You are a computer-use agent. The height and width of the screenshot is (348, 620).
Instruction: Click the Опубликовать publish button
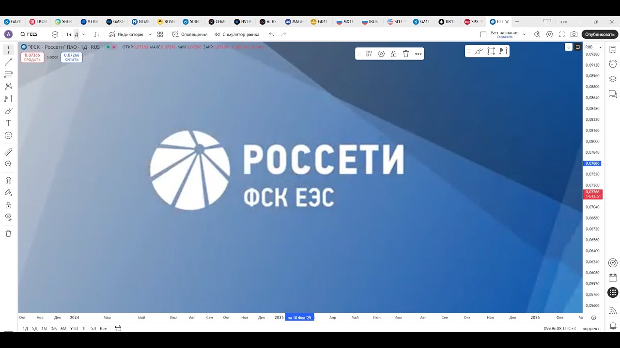point(600,34)
